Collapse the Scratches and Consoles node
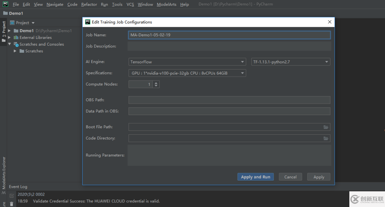The height and width of the screenshot is (207, 385). (10, 44)
